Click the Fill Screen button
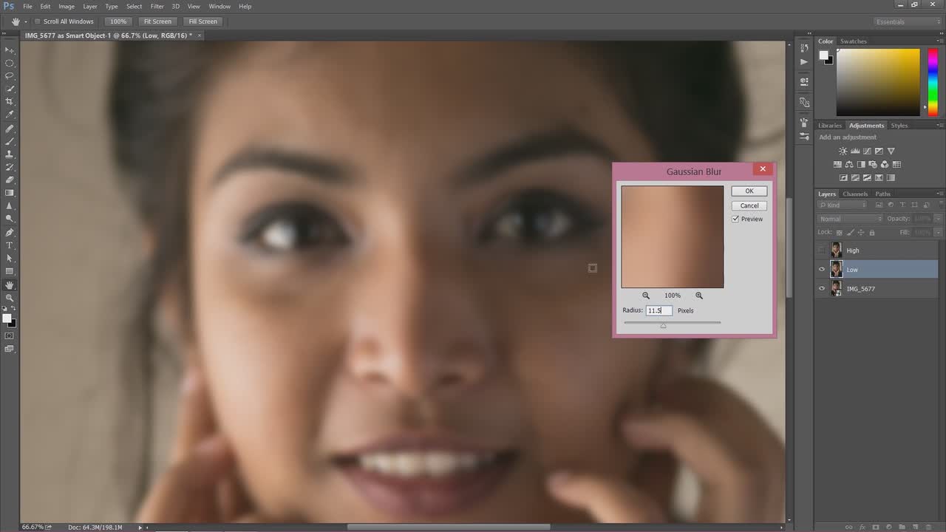946x532 pixels. (203, 21)
